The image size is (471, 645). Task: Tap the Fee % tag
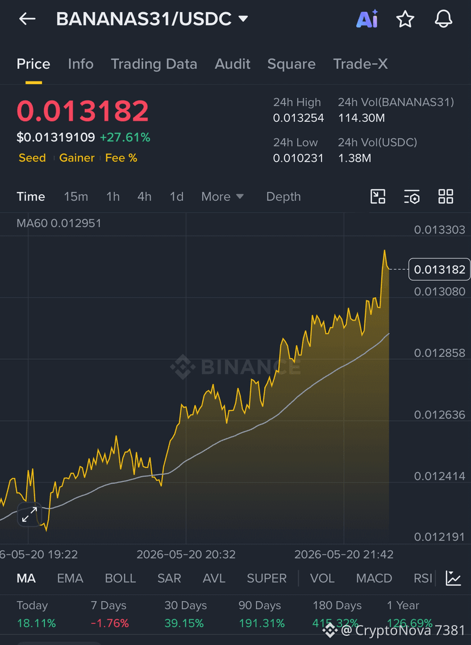[121, 158]
